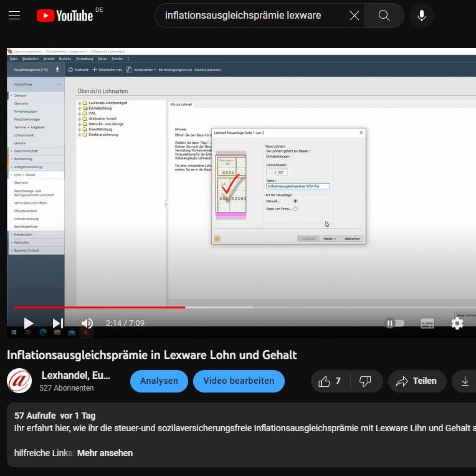The width and height of the screenshot is (476, 476).
Task: Expand the Warenwirtschaft navigation section
Action: pyautogui.click(x=12, y=151)
